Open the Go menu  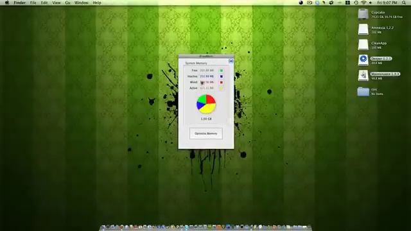(67, 3)
